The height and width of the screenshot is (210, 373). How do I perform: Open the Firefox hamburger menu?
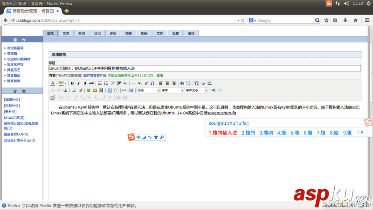click(x=367, y=20)
